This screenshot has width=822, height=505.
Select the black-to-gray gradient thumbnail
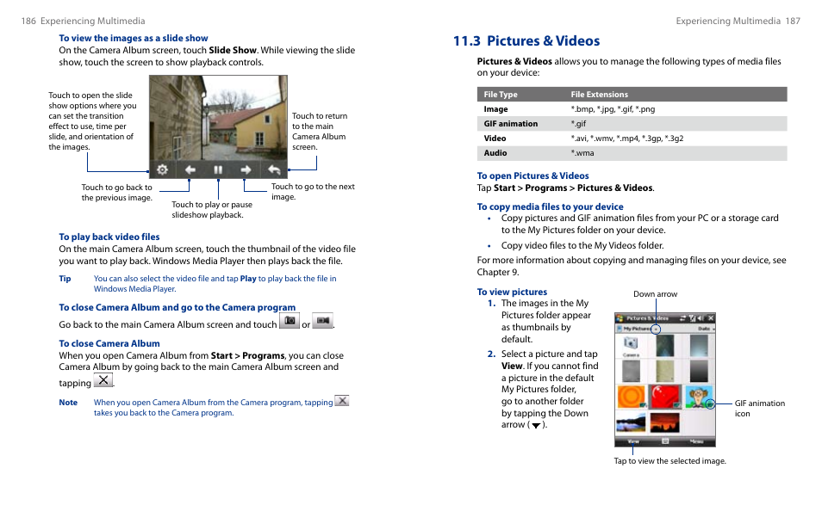tap(699, 371)
